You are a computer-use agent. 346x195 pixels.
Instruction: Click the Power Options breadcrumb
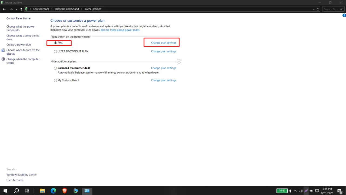[x=92, y=9]
